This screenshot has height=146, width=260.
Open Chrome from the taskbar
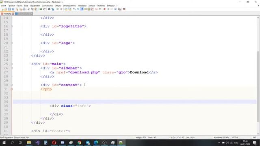click(x=79, y=142)
